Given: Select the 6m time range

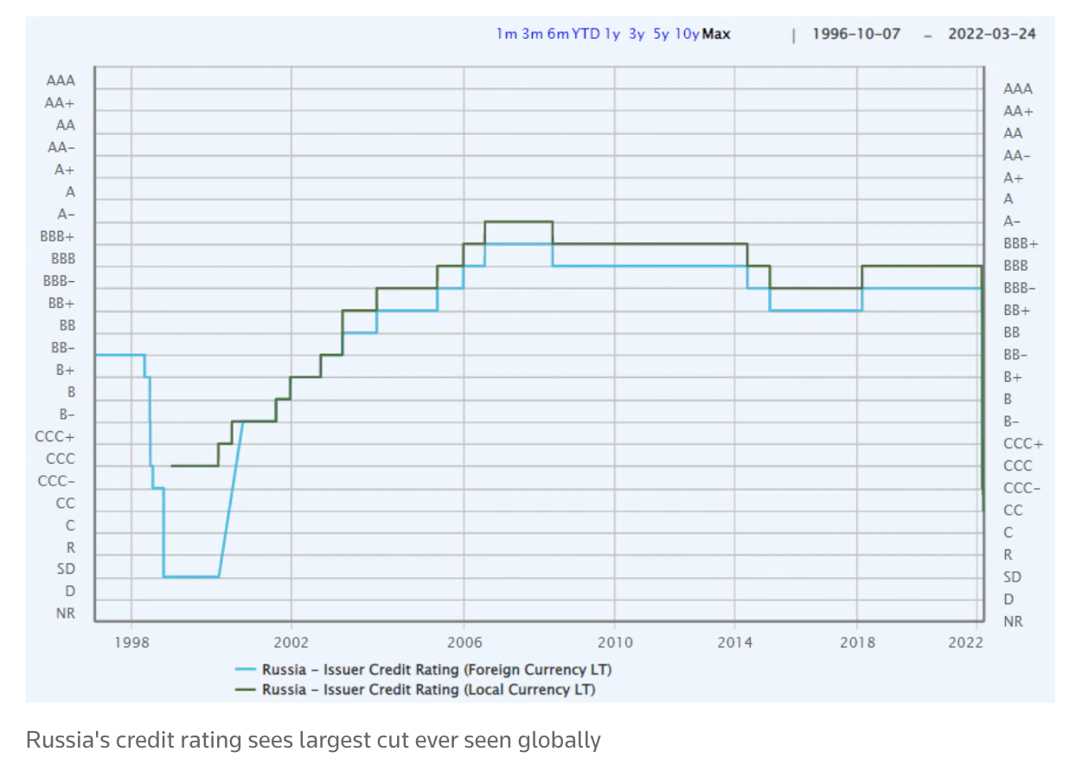Looking at the screenshot, I should (x=558, y=35).
